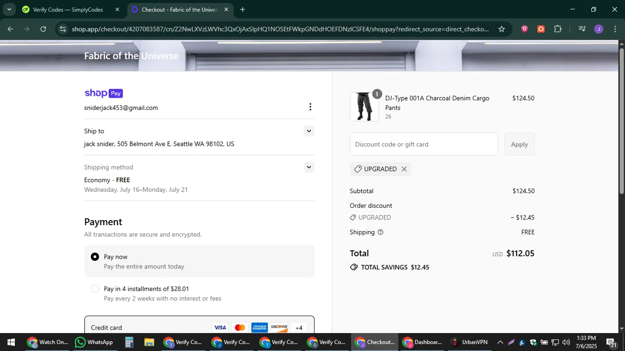Close the Verify Codes — SimplyCodes tab
This screenshot has width=625, height=351.
pyautogui.click(x=117, y=10)
